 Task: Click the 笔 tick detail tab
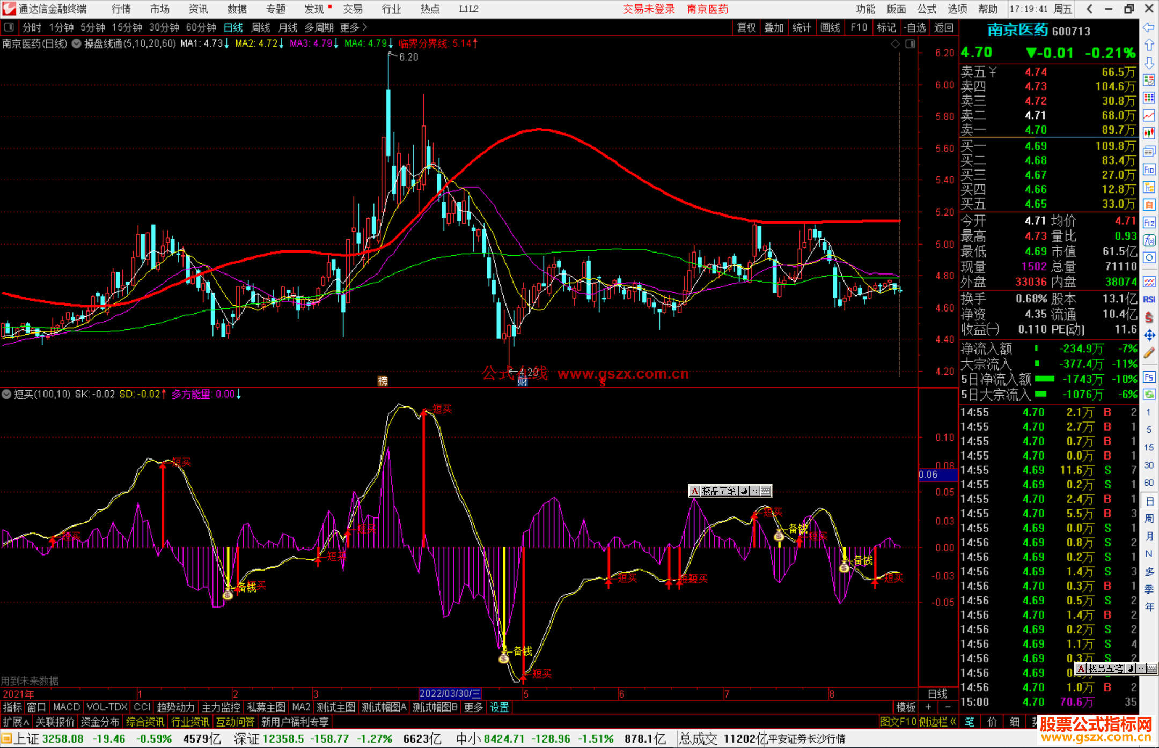click(x=970, y=722)
